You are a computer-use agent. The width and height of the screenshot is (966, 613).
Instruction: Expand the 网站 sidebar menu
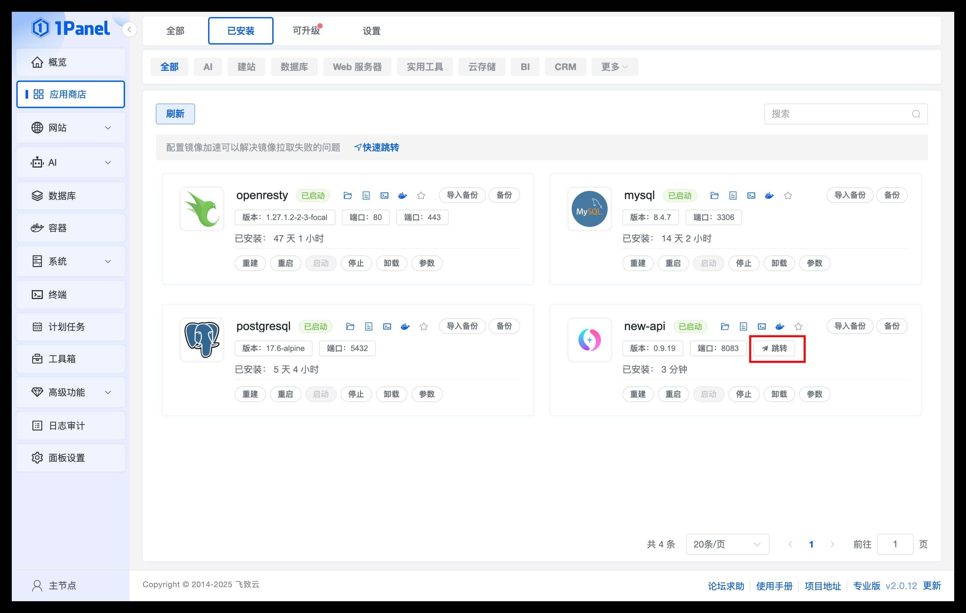pyautogui.click(x=71, y=128)
